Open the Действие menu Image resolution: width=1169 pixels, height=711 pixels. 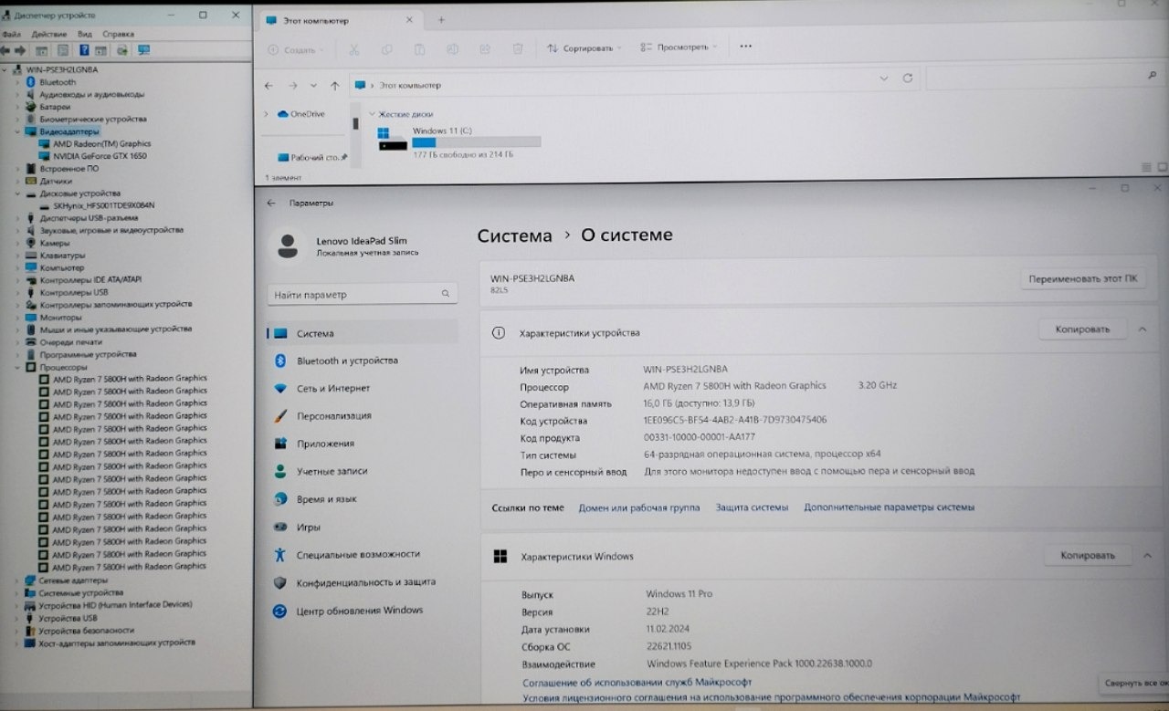[49, 34]
